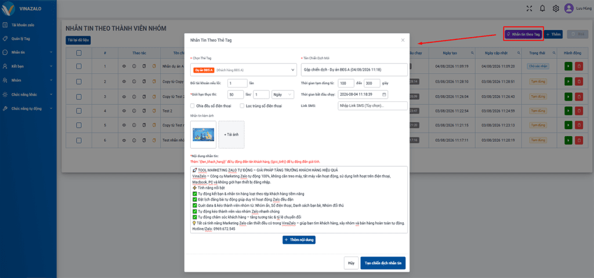The image size is (594, 278).
Task: Start campaign created 04/08/2026 11:09:19
Action: [568, 66]
